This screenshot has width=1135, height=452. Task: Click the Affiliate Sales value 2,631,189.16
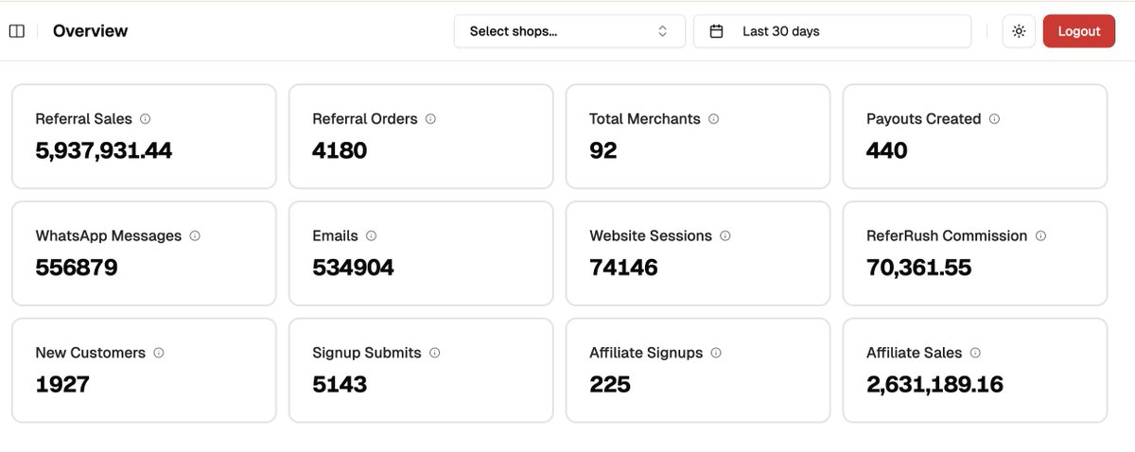click(x=934, y=385)
